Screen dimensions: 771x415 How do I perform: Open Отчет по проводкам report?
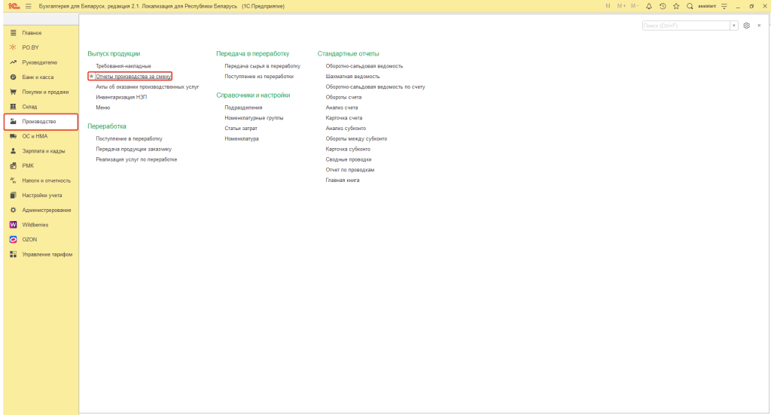[x=350, y=169]
